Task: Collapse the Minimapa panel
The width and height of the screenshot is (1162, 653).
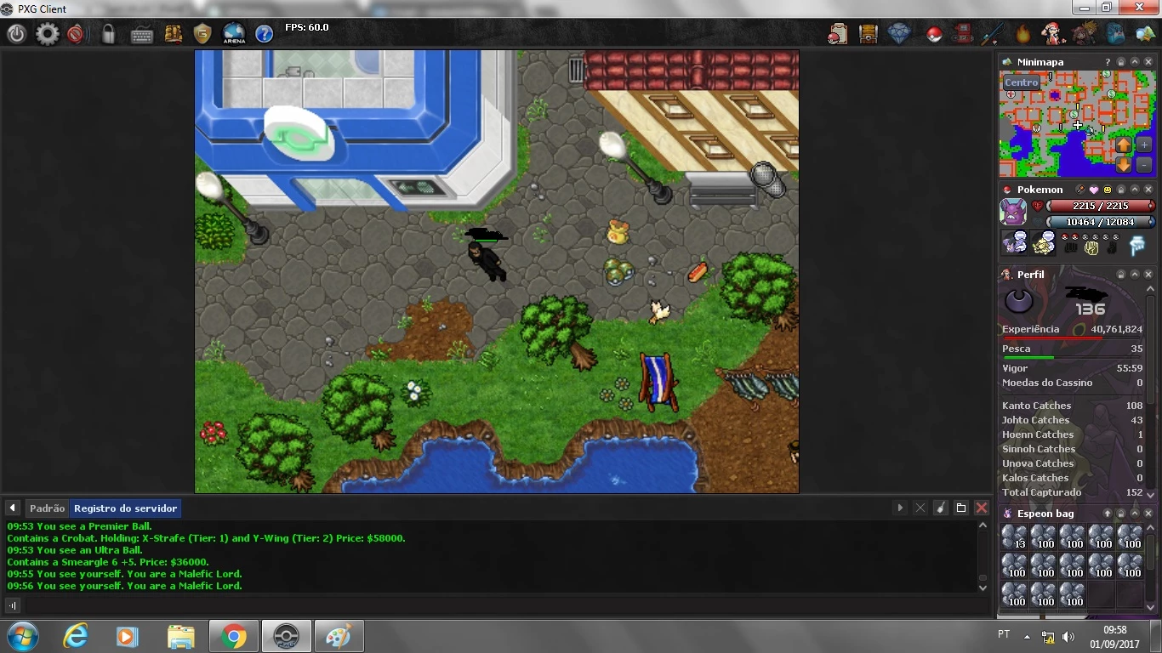Action: click(1135, 62)
